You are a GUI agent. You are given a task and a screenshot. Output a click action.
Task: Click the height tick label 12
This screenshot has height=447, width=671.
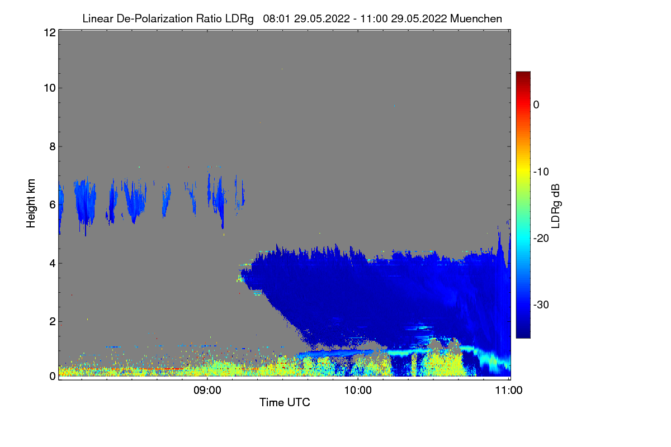[x=49, y=32]
